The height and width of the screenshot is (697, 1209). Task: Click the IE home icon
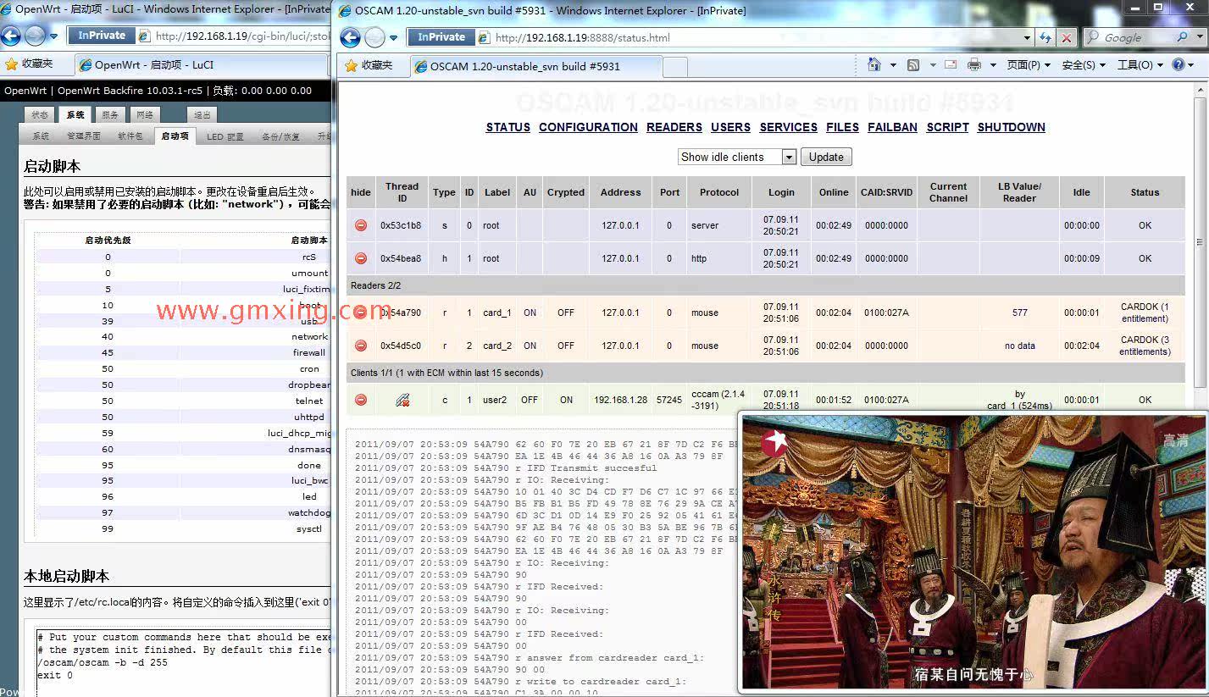[874, 65]
